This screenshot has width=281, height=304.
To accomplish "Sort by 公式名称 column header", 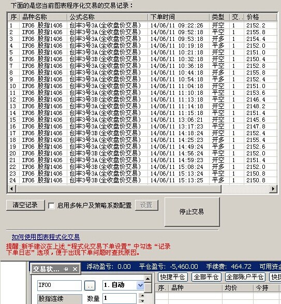I will pyautogui.click(x=107, y=17).
